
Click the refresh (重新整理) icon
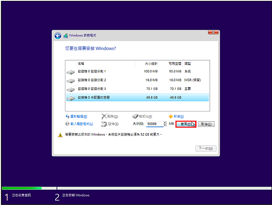pos(67,117)
